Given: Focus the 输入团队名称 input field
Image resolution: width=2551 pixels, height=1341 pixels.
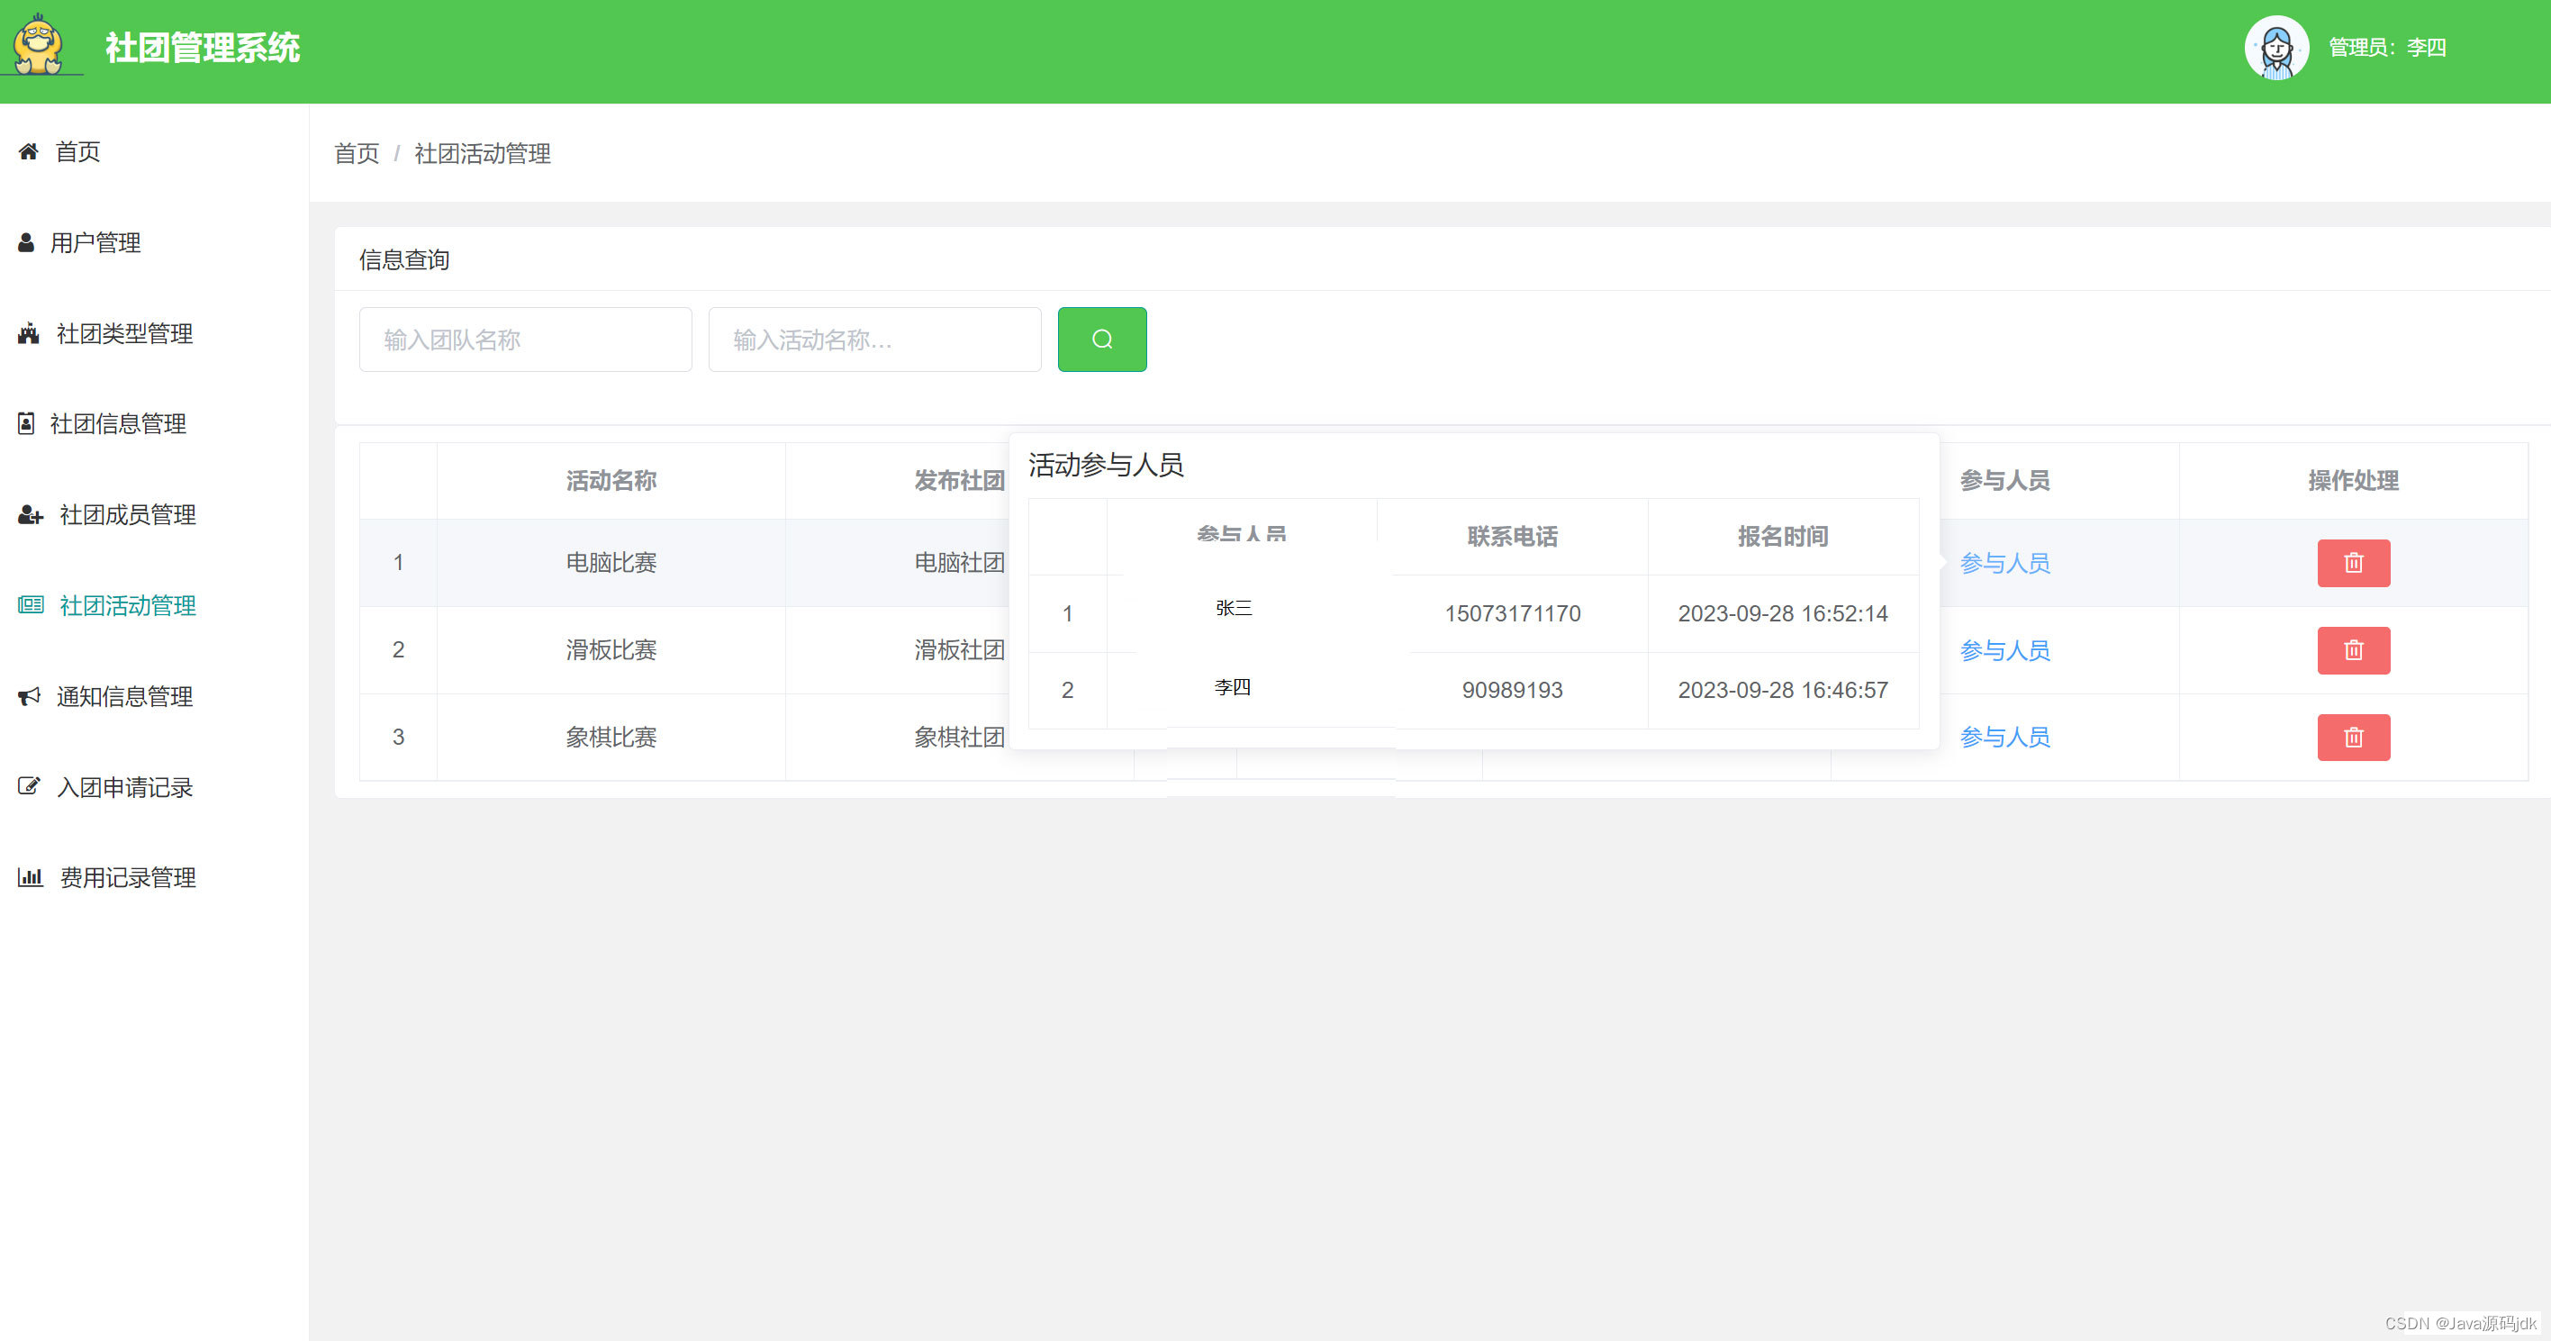Looking at the screenshot, I should point(525,340).
